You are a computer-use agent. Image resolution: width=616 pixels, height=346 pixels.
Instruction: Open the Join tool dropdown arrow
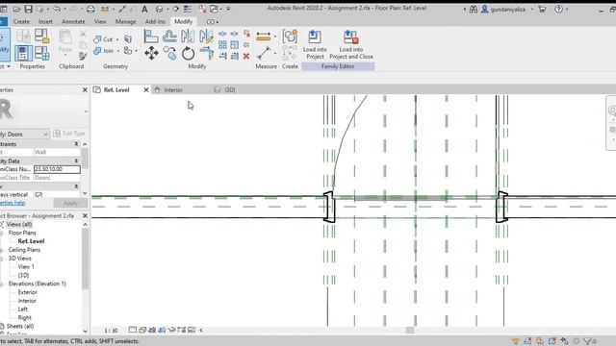pos(117,51)
